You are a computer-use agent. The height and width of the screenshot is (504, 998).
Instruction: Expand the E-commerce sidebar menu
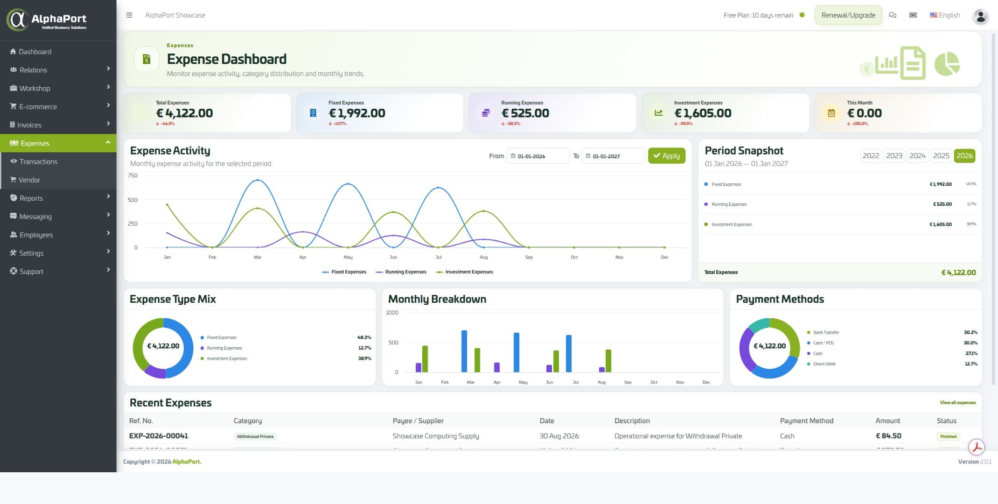58,106
